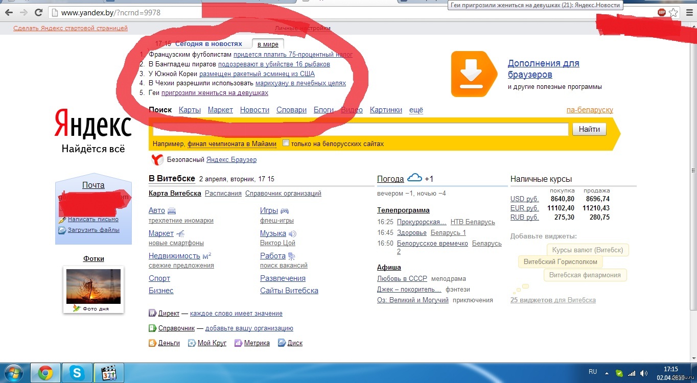Click the browser Forward arrow
This screenshot has width=697, height=383.
click(x=24, y=12)
